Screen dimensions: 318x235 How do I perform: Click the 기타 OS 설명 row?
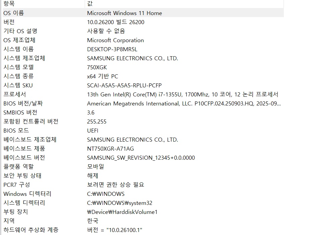click(20, 31)
